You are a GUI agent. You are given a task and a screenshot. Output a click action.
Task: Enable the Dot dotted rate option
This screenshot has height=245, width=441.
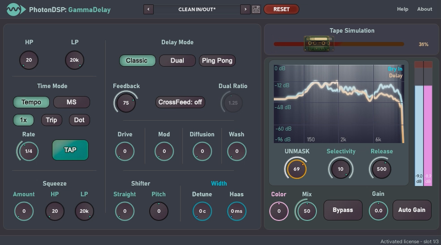tap(79, 120)
